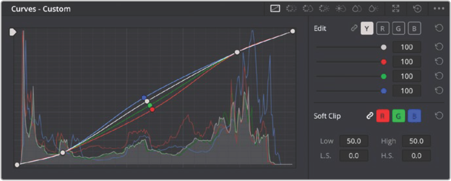Enable the R channel edit button
This screenshot has height=181, width=451.
pos(382,29)
